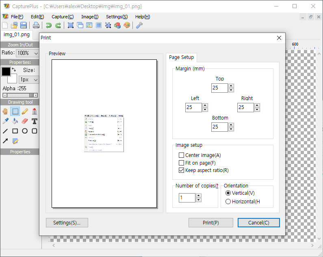
Task: Open printer Settings(S)... button
Action: point(67,222)
